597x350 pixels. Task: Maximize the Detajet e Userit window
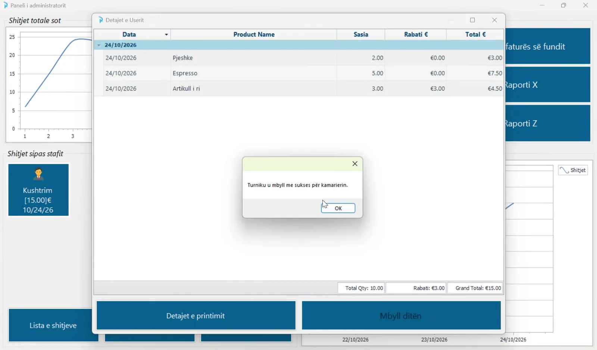pyautogui.click(x=473, y=20)
